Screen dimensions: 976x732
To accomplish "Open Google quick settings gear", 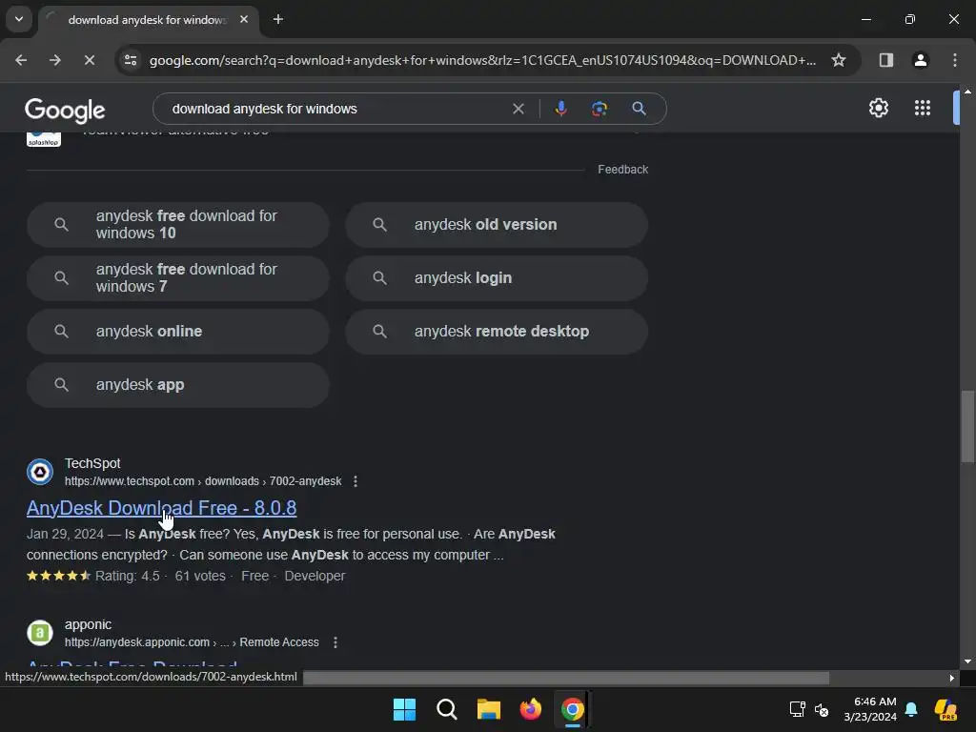I will click(x=878, y=109).
